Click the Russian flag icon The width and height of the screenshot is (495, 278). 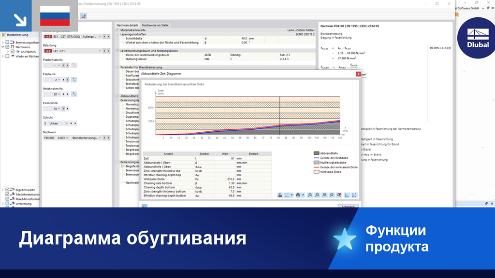[x=55, y=16]
